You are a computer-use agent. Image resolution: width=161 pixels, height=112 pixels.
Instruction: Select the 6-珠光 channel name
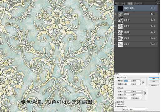pos(127,44)
